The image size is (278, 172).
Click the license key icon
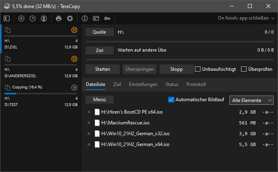point(107,18)
